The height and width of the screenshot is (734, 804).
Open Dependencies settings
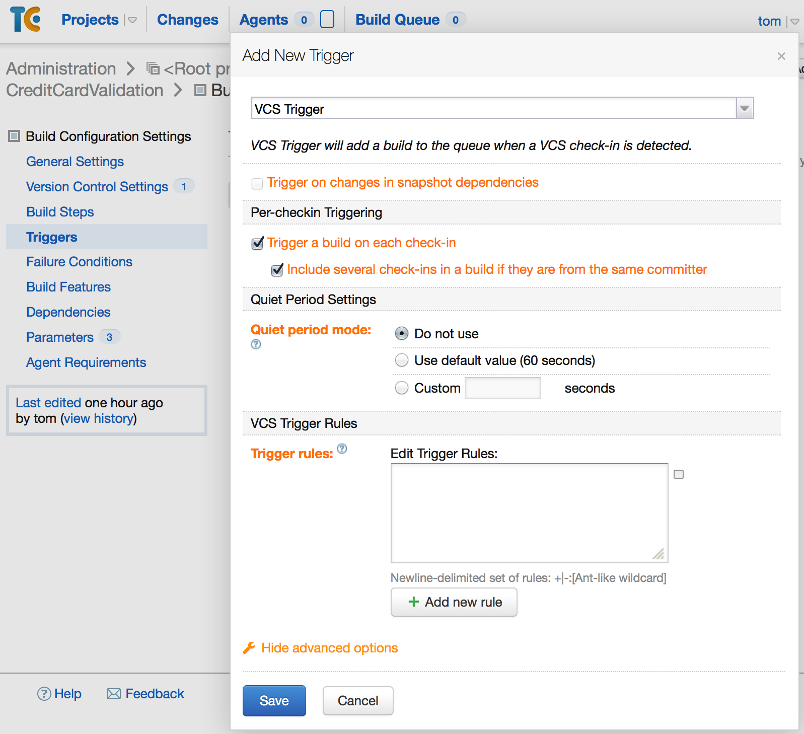[68, 312]
